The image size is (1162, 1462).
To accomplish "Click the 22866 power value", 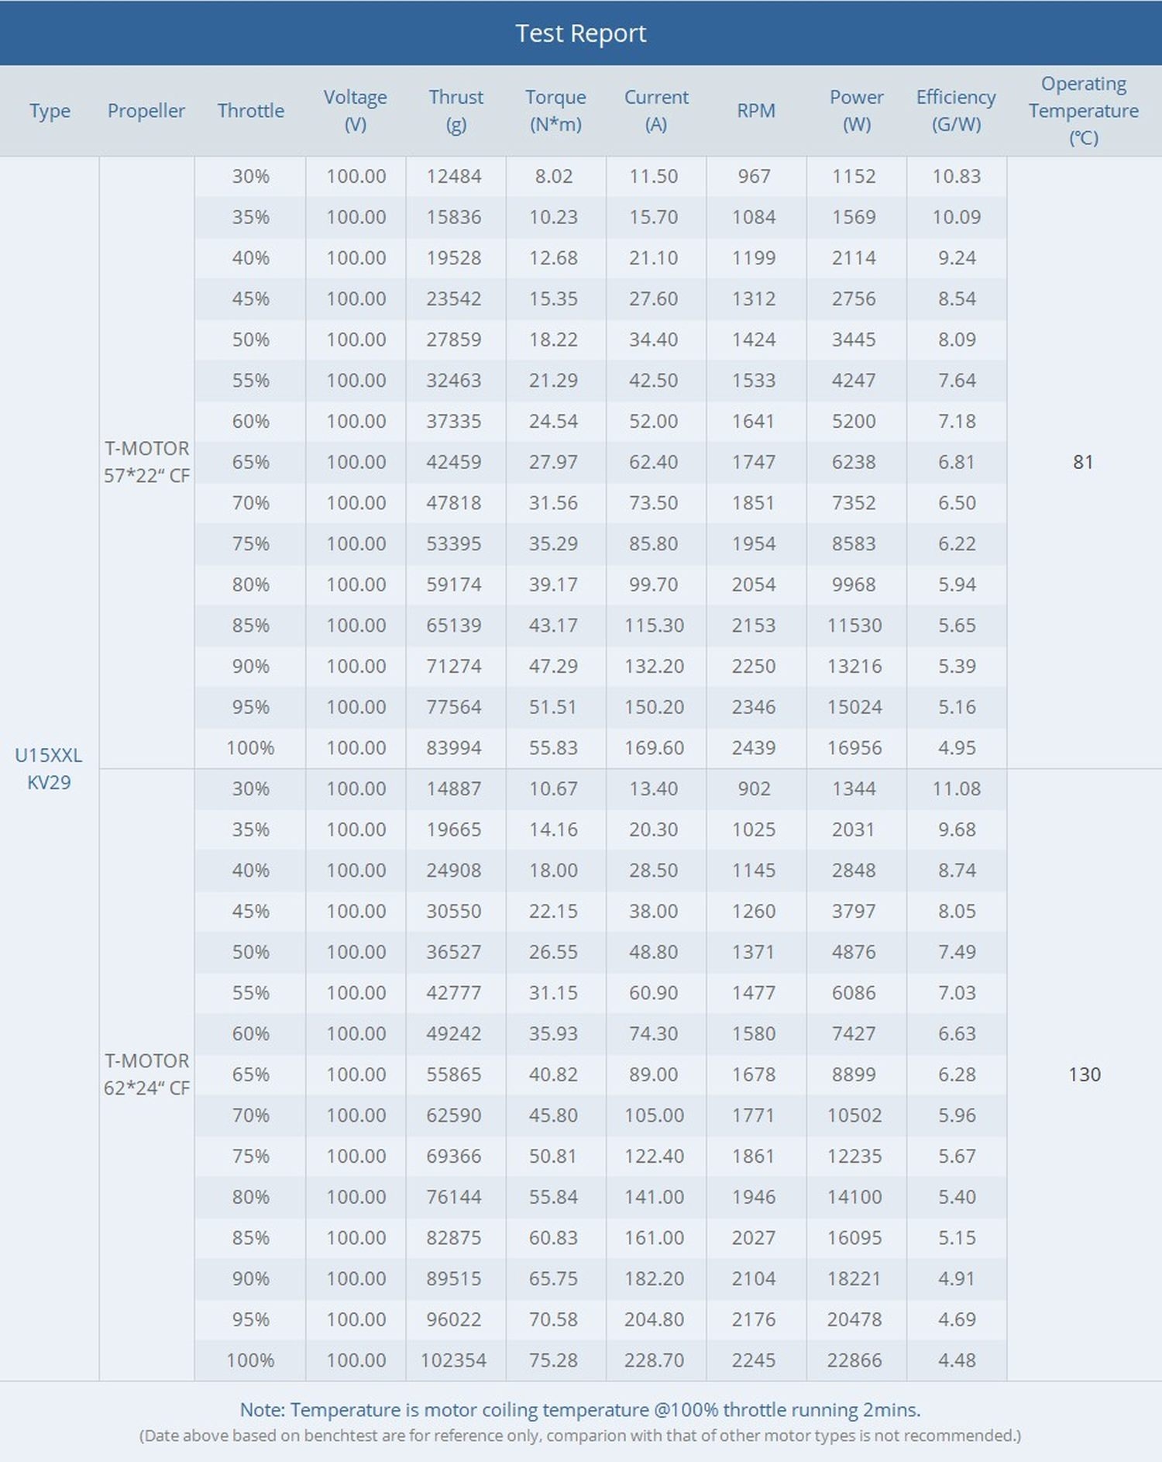I will [x=854, y=1360].
